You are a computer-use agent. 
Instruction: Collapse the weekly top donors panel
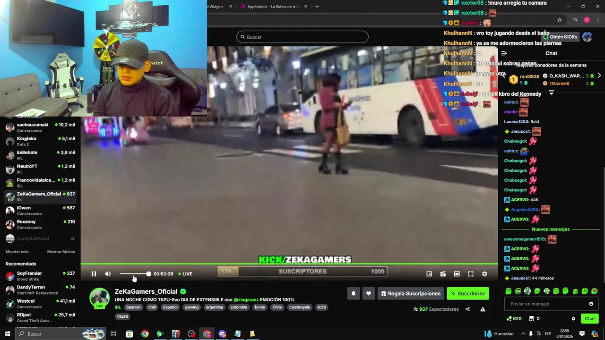tap(551, 93)
